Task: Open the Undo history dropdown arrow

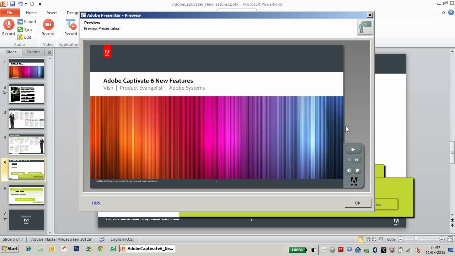Action: [x=26, y=4]
